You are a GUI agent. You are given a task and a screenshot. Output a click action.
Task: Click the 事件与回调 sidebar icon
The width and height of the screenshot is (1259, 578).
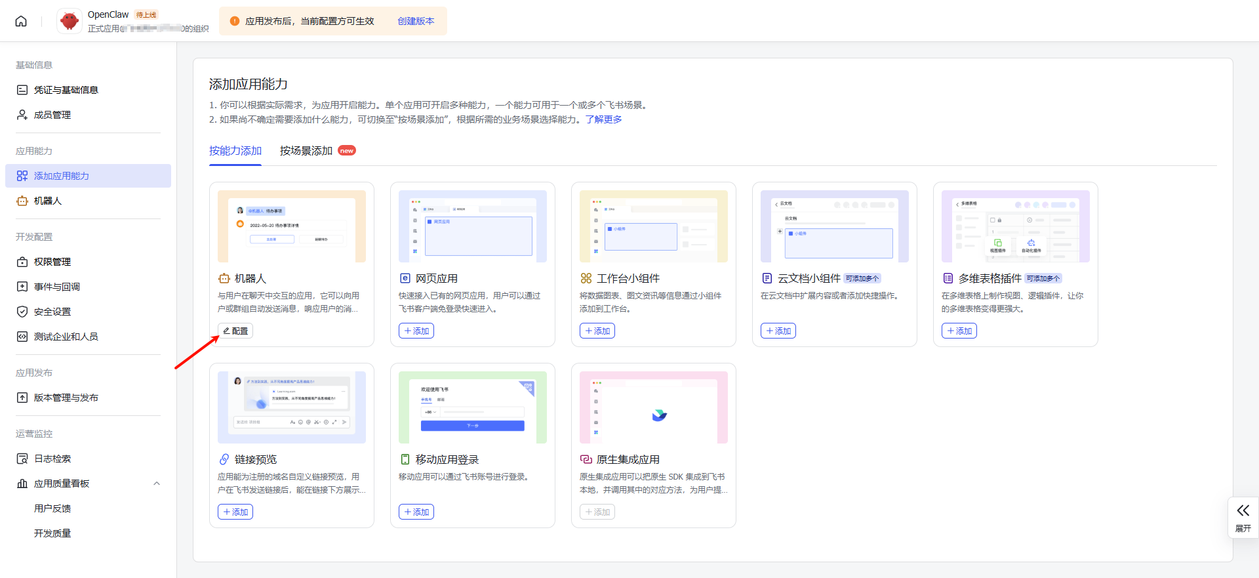tap(22, 287)
